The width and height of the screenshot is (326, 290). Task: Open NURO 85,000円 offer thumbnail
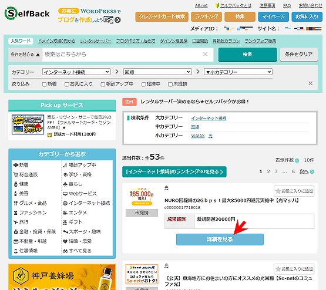[142, 197]
